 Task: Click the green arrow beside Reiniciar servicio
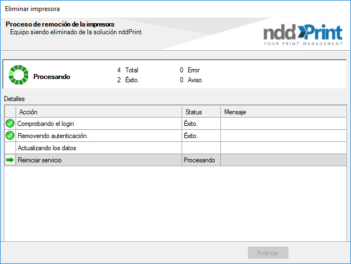(10, 160)
